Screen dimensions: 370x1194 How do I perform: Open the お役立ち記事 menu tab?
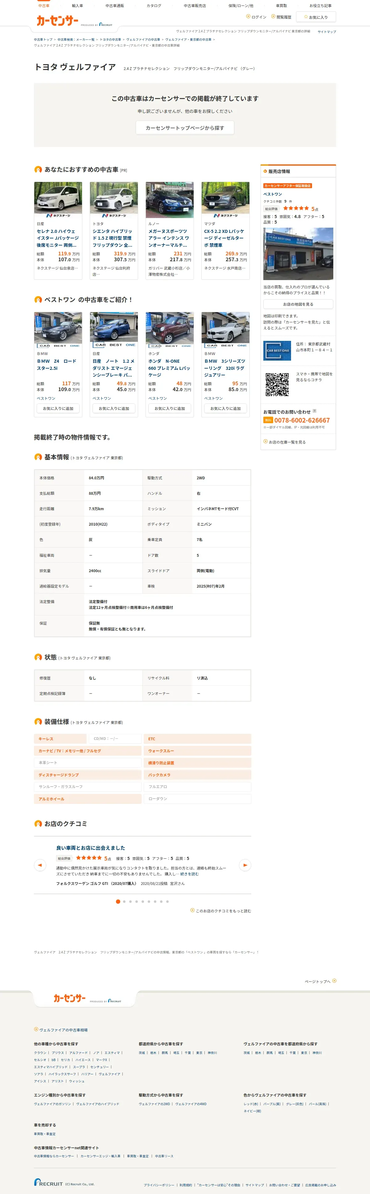(x=320, y=6)
